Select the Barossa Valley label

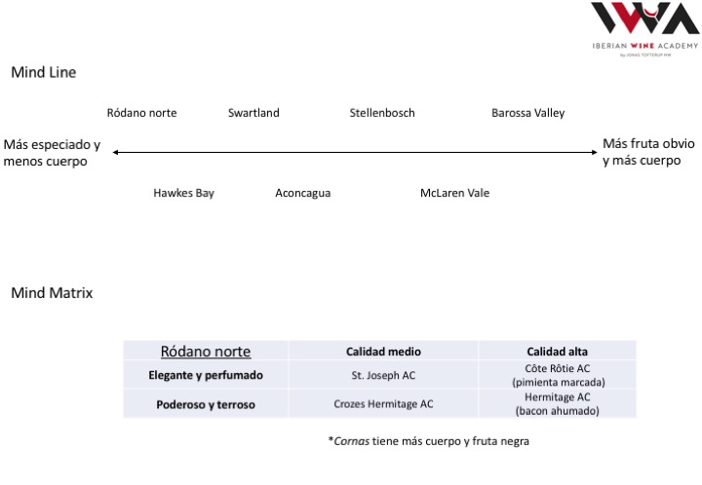pyautogui.click(x=527, y=113)
